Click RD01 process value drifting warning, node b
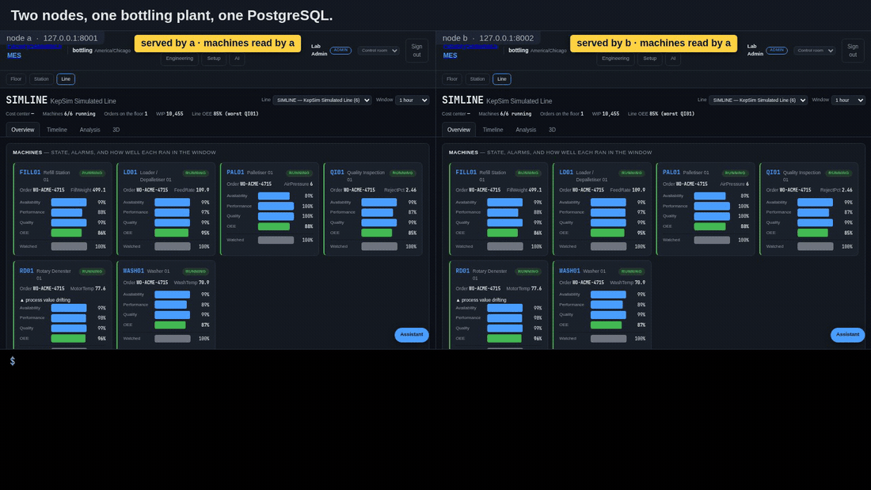 click(481, 300)
